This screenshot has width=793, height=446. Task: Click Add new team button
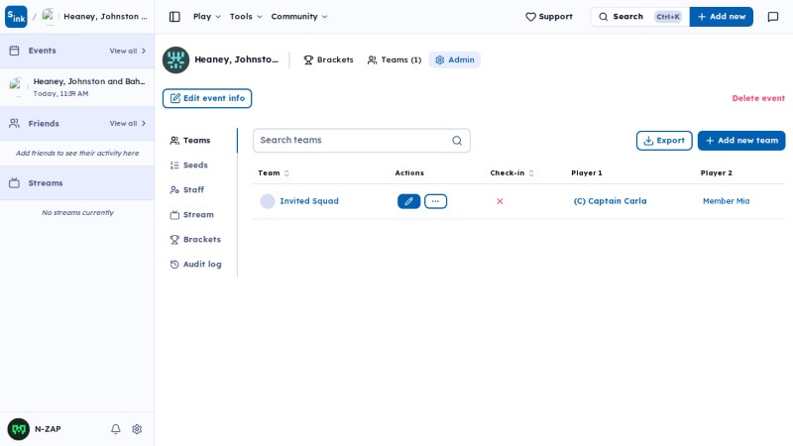coord(741,141)
